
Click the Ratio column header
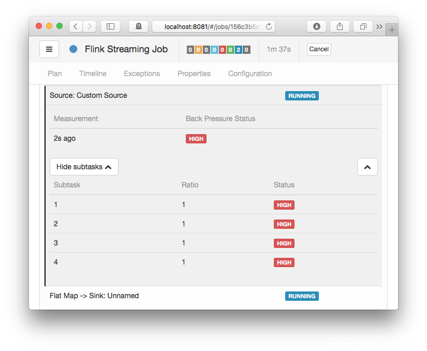click(190, 185)
